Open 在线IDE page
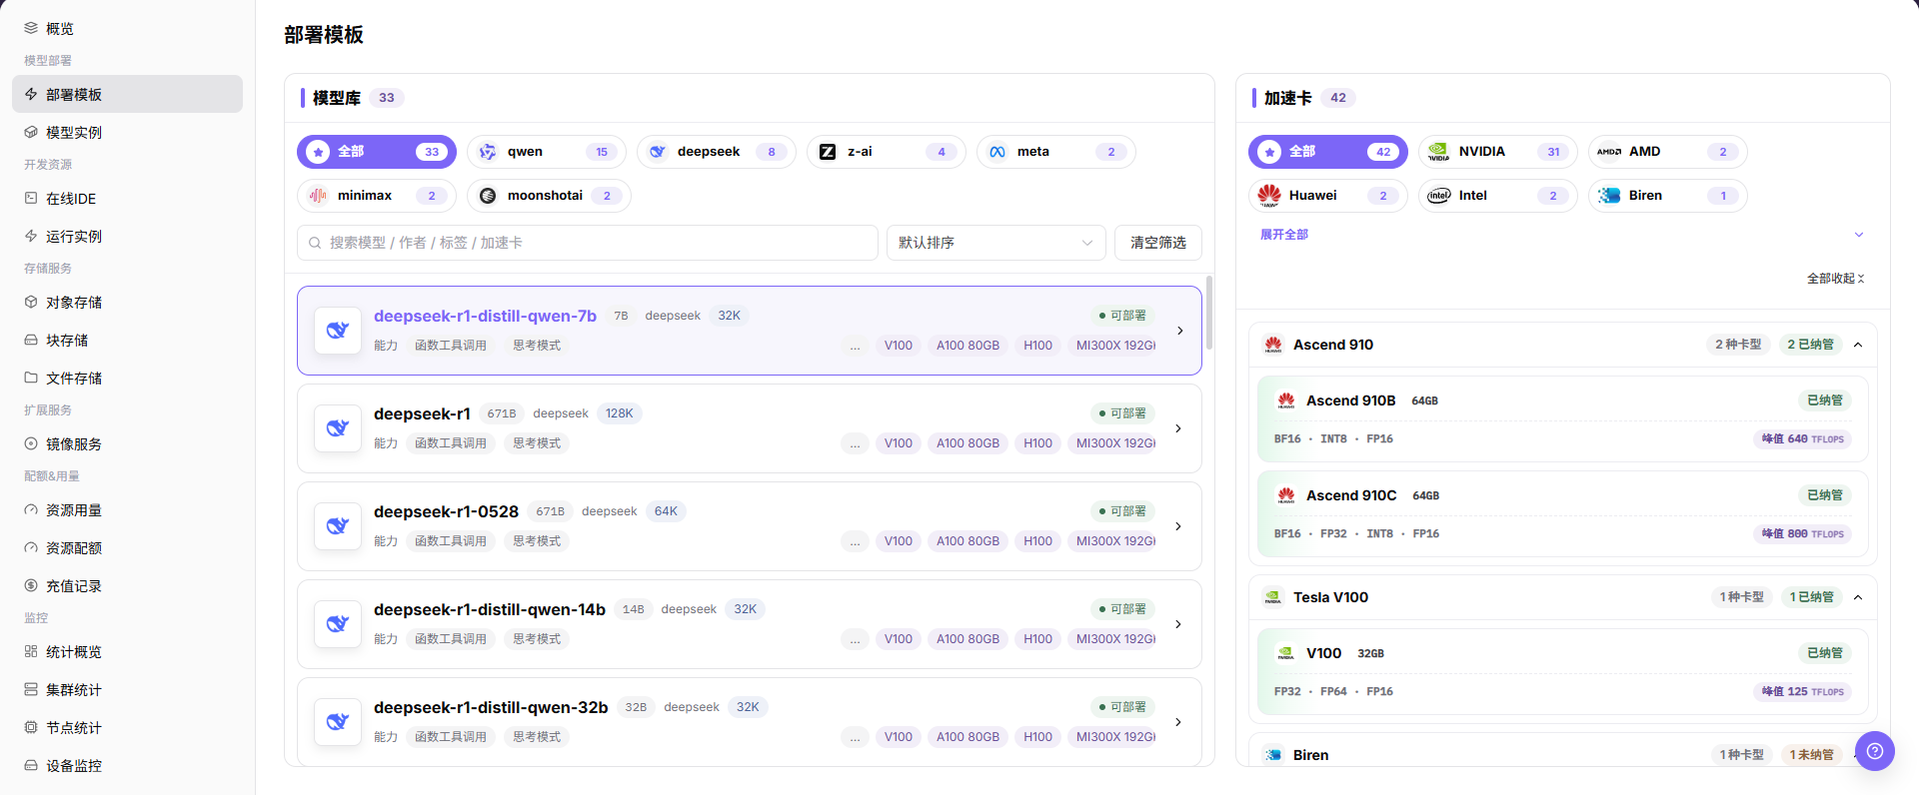The width and height of the screenshot is (1919, 795). pos(127,198)
